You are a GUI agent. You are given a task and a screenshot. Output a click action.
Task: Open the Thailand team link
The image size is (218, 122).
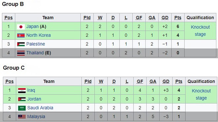click(35, 53)
